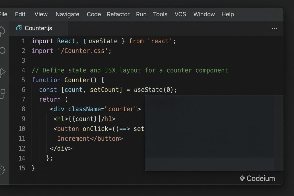Click '{{count}' inside the h1 tag
294x196 pixels.
pos(82,119)
